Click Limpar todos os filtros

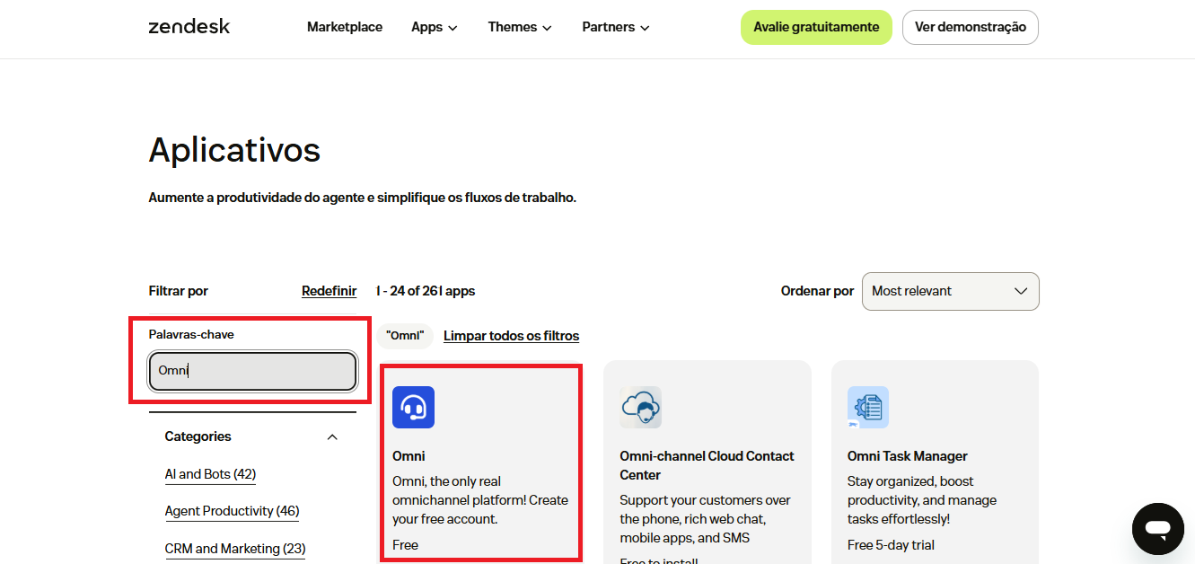[x=511, y=336]
